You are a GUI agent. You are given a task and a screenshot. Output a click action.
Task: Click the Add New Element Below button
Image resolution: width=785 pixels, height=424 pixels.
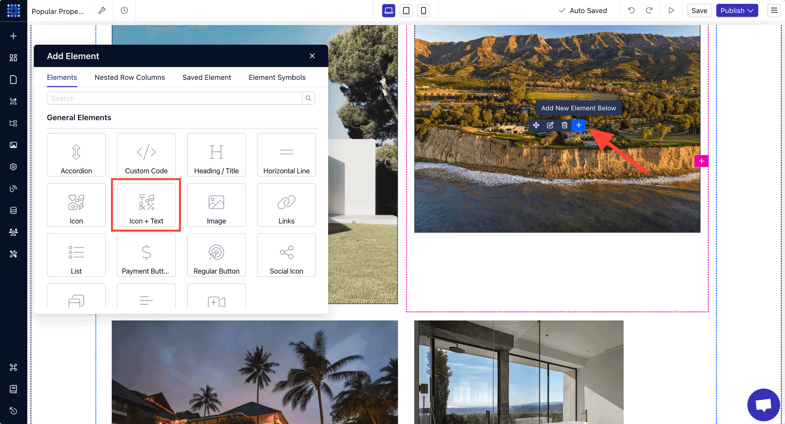pyautogui.click(x=578, y=125)
